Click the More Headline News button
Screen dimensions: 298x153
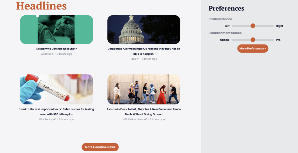click(x=100, y=147)
